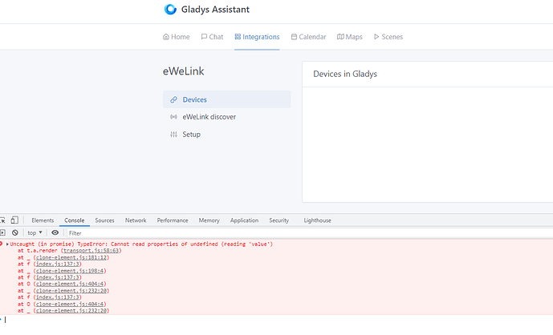
Task: Switch to the DevTools Application tab
Action: [245, 220]
